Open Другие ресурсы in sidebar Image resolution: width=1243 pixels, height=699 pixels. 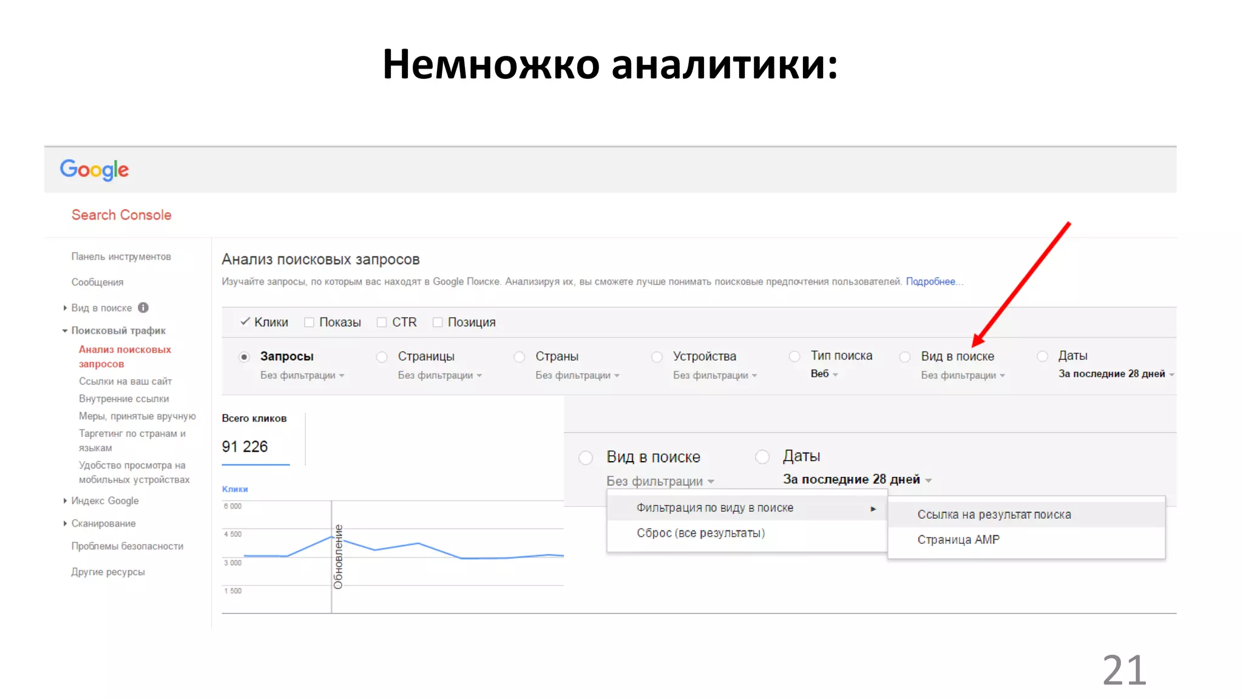coord(108,572)
